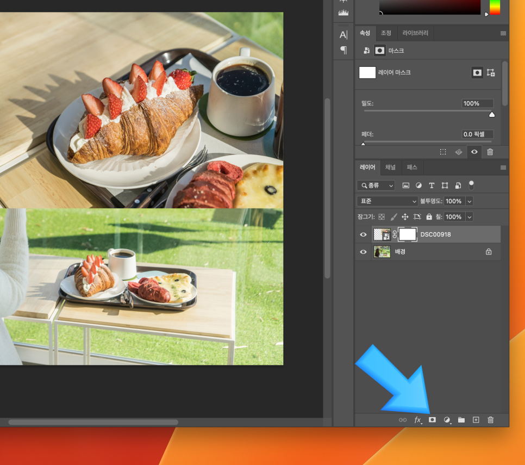Click the smart object icon beside 마스크

[x=367, y=51]
